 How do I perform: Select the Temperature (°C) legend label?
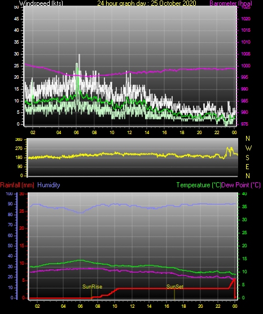pos(199,185)
